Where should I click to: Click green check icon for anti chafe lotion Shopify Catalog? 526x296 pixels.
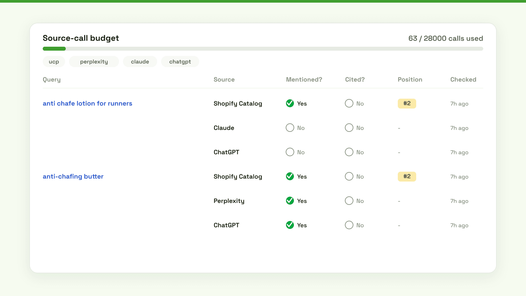[x=290, y=103]
